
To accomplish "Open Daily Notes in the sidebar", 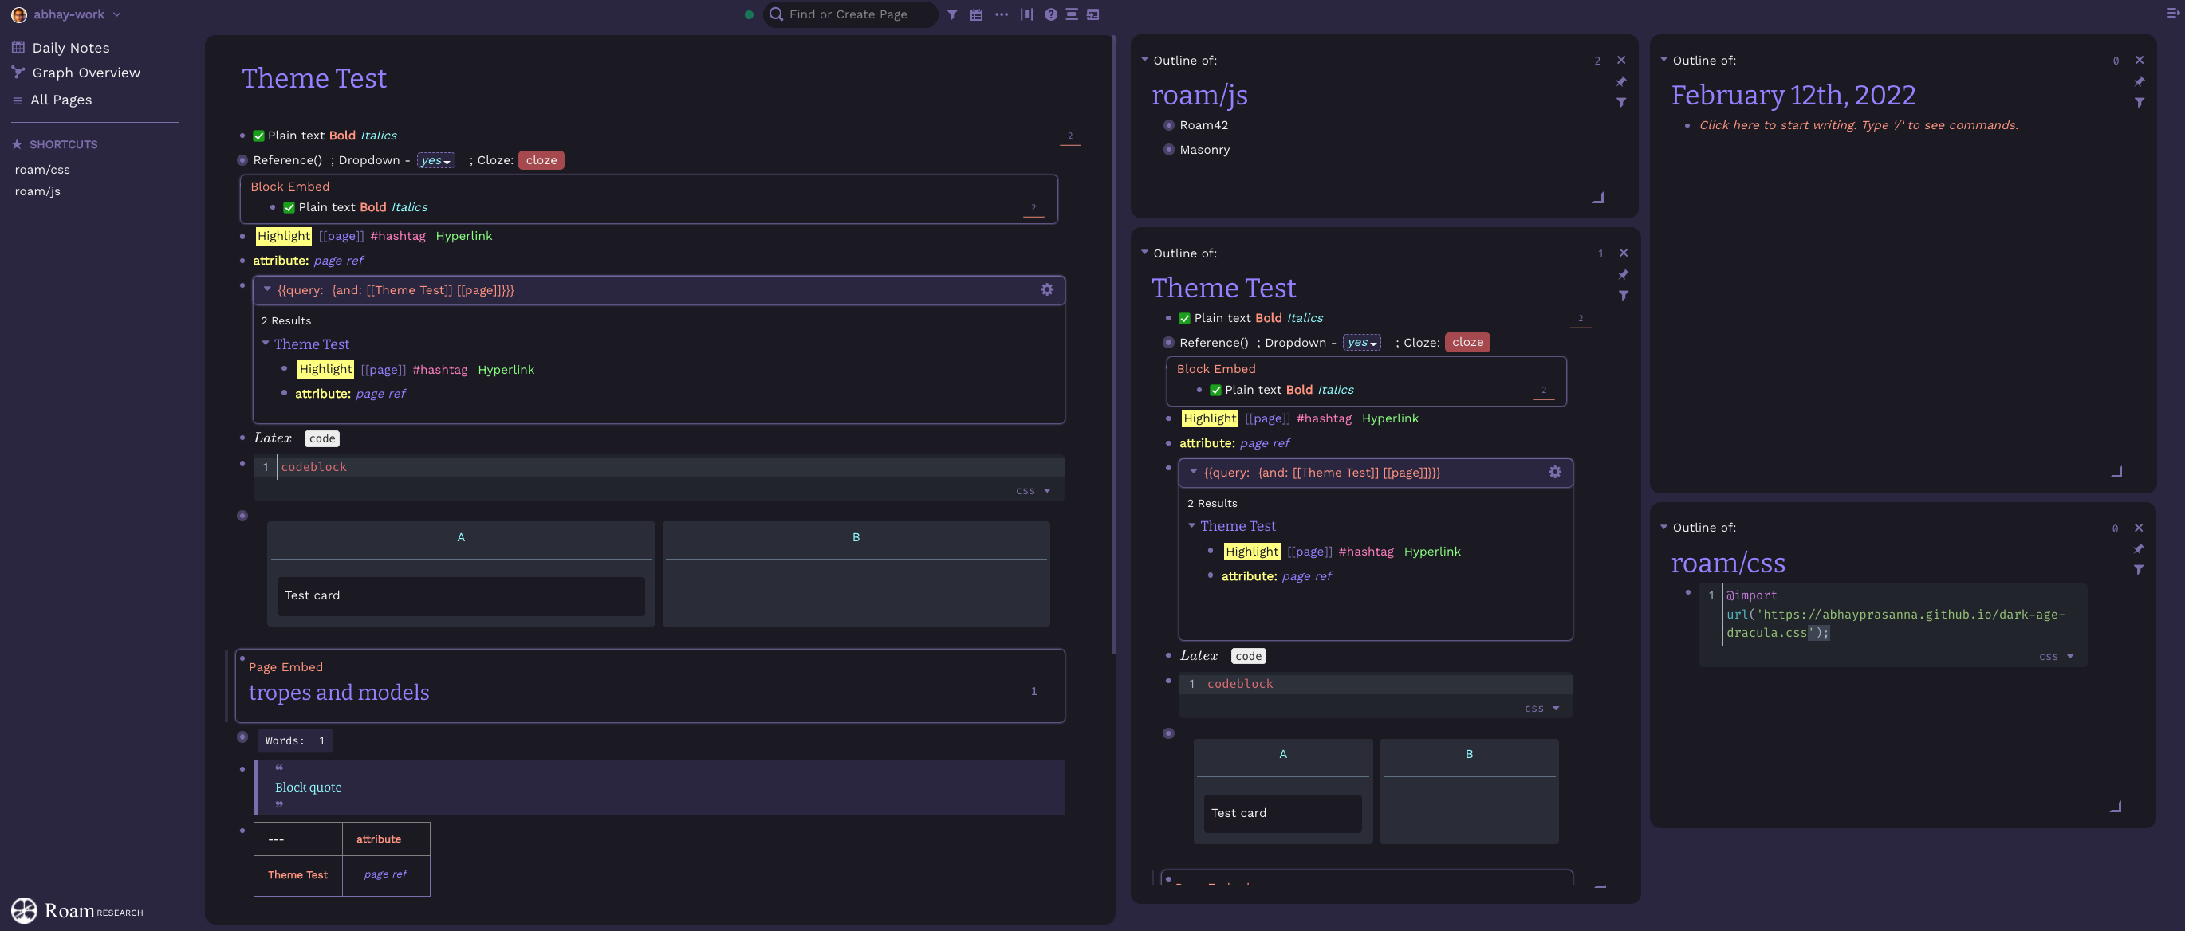I will click(x=70, y=49).
